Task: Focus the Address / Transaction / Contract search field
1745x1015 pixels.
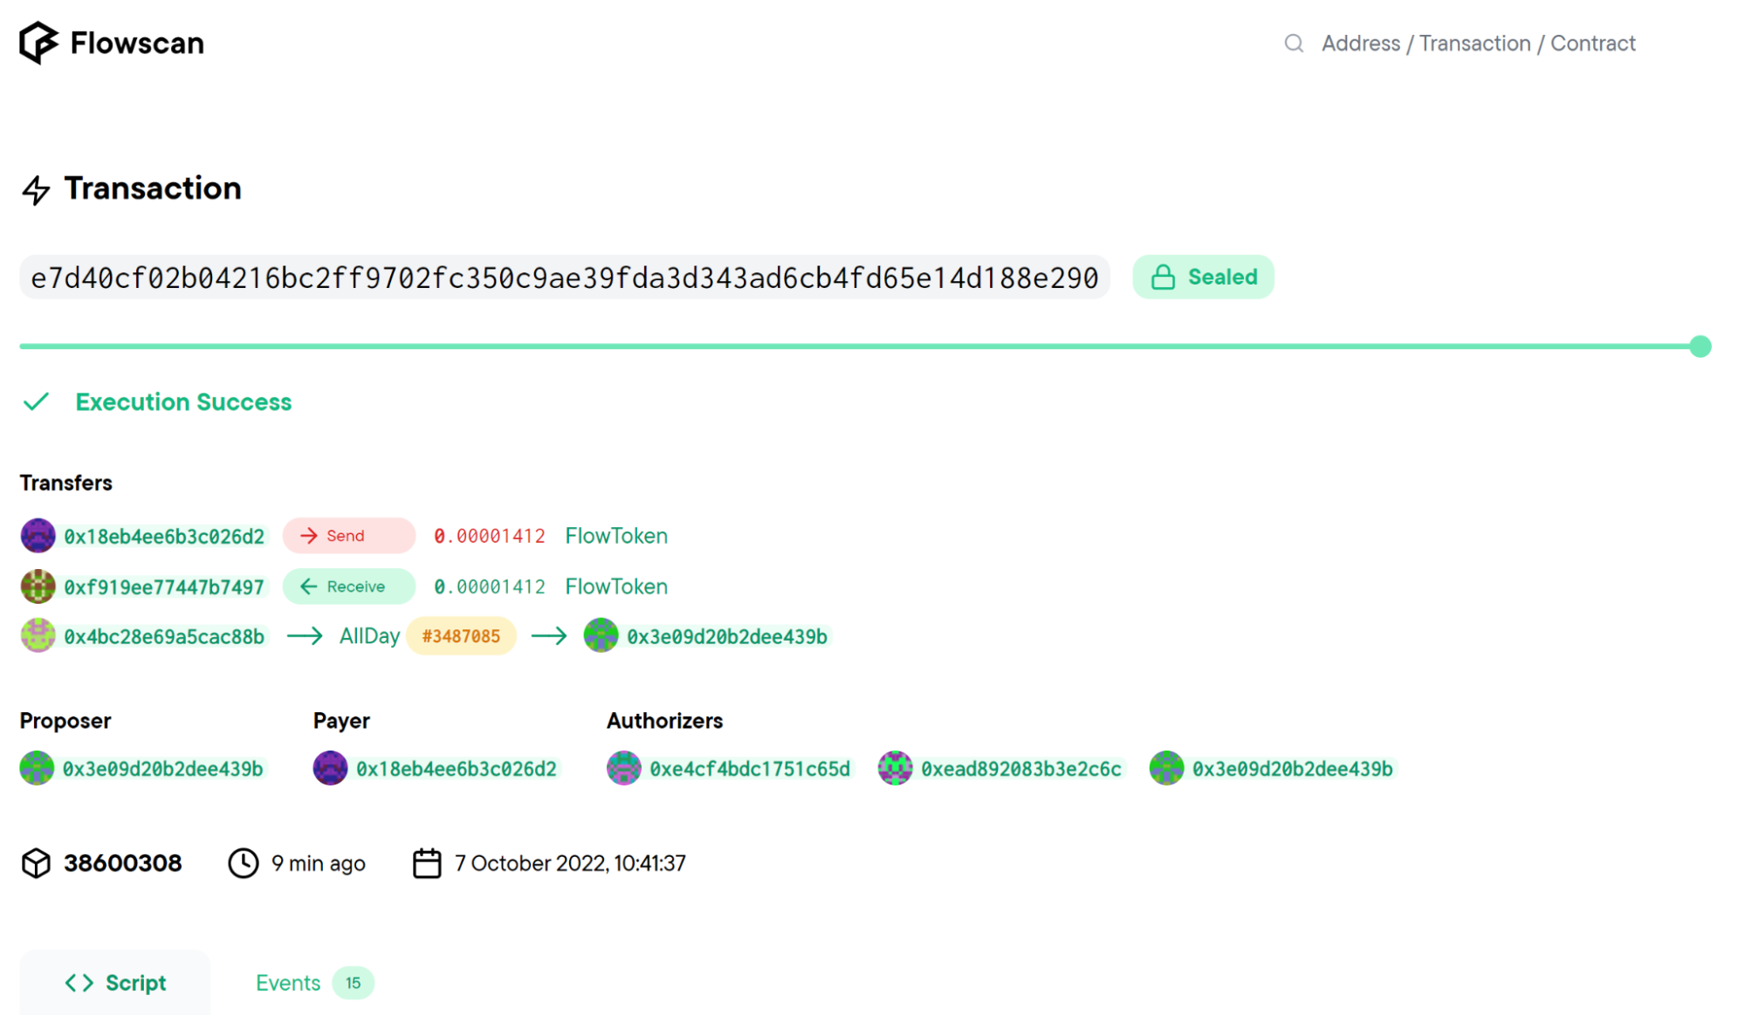Action: click(1478, 44)
